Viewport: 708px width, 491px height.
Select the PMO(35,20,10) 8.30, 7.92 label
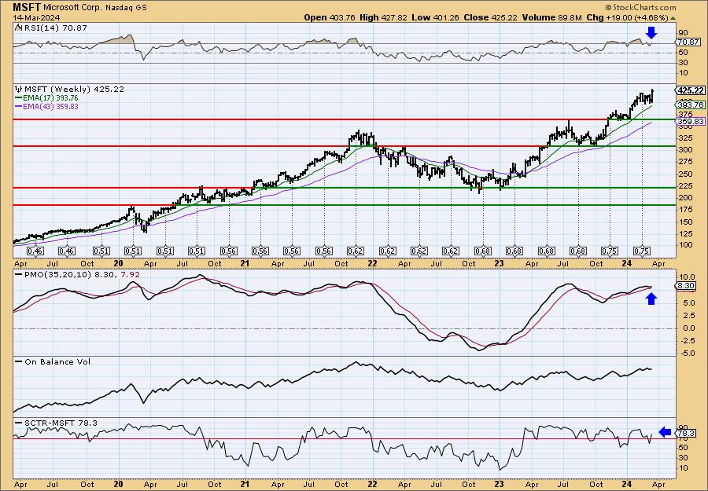(x=82, y=274)
